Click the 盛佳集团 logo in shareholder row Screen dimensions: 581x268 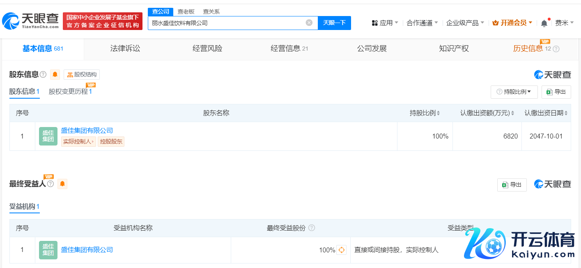tap(48, 136)
